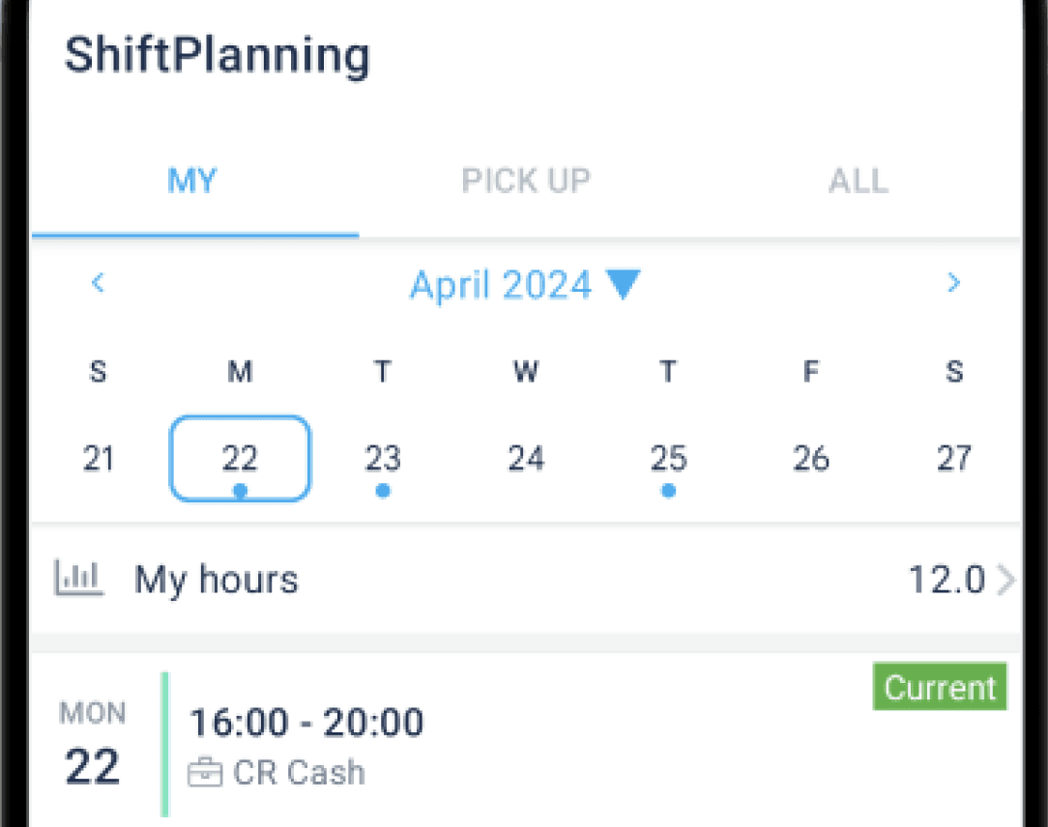Click the briefcase icon beside CR Cash

[204, 774]
